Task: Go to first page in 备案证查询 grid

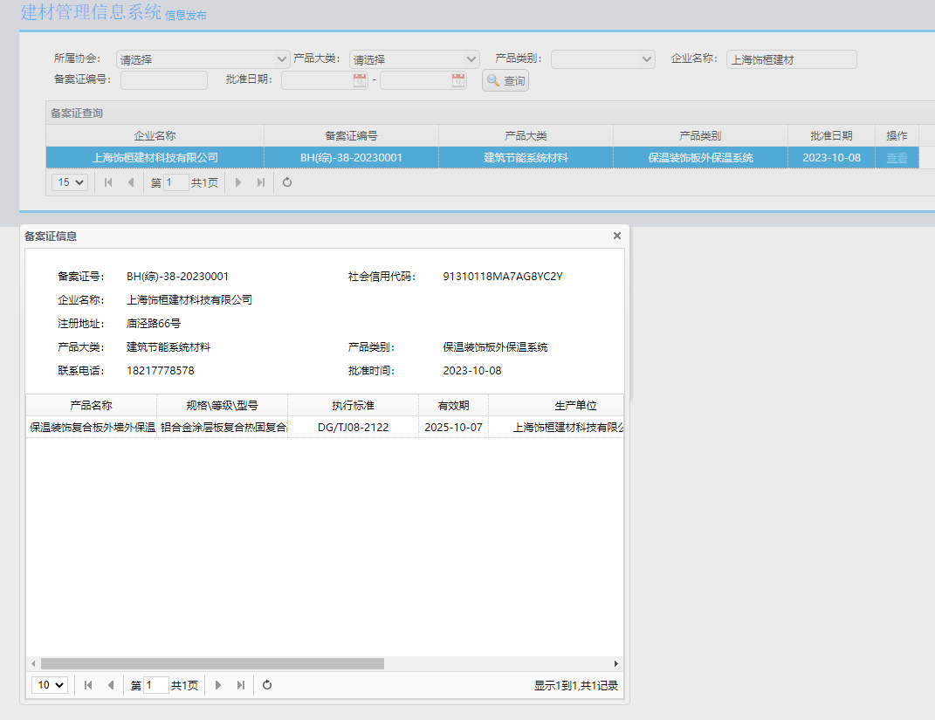Action: (x=108, y=182)
